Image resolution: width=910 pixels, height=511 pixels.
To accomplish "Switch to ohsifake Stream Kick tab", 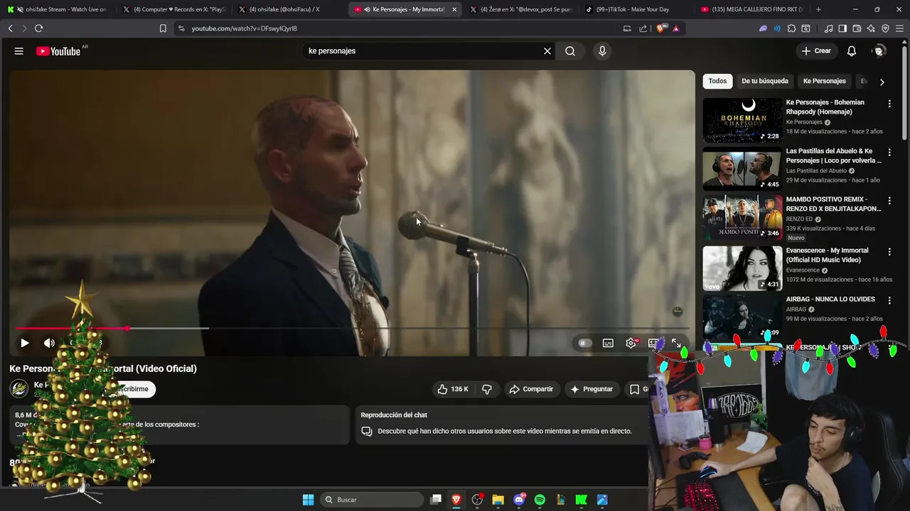I will coord(58,9).
